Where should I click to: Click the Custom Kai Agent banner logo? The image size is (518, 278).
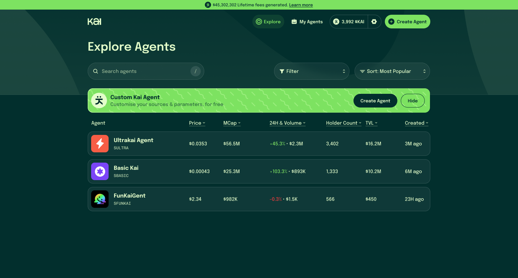99,101
